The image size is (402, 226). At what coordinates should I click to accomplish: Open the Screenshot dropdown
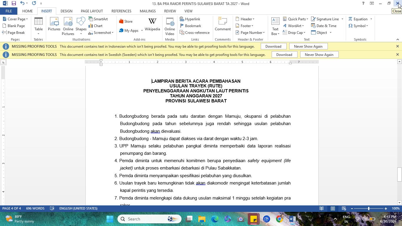pyautogui.click(x=101, y=32)
